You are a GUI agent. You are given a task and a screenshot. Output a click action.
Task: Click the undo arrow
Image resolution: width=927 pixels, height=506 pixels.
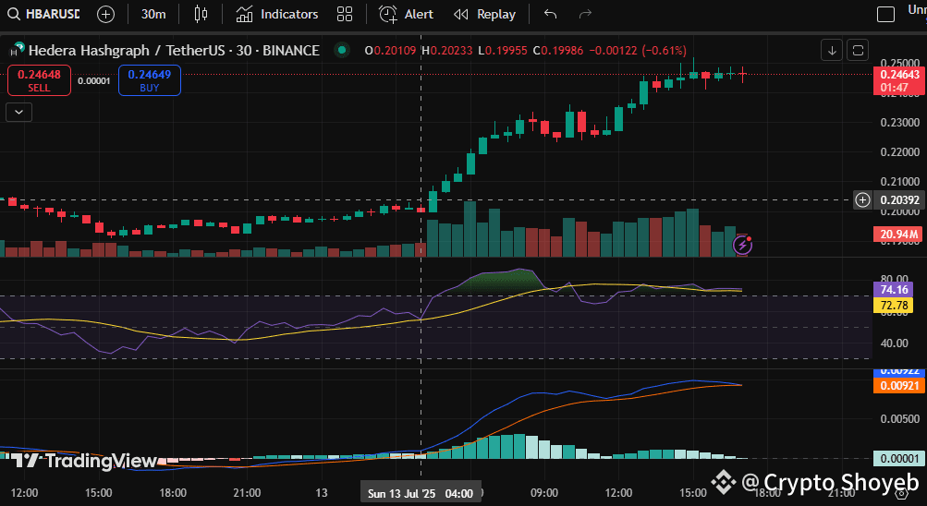point(551,14)
